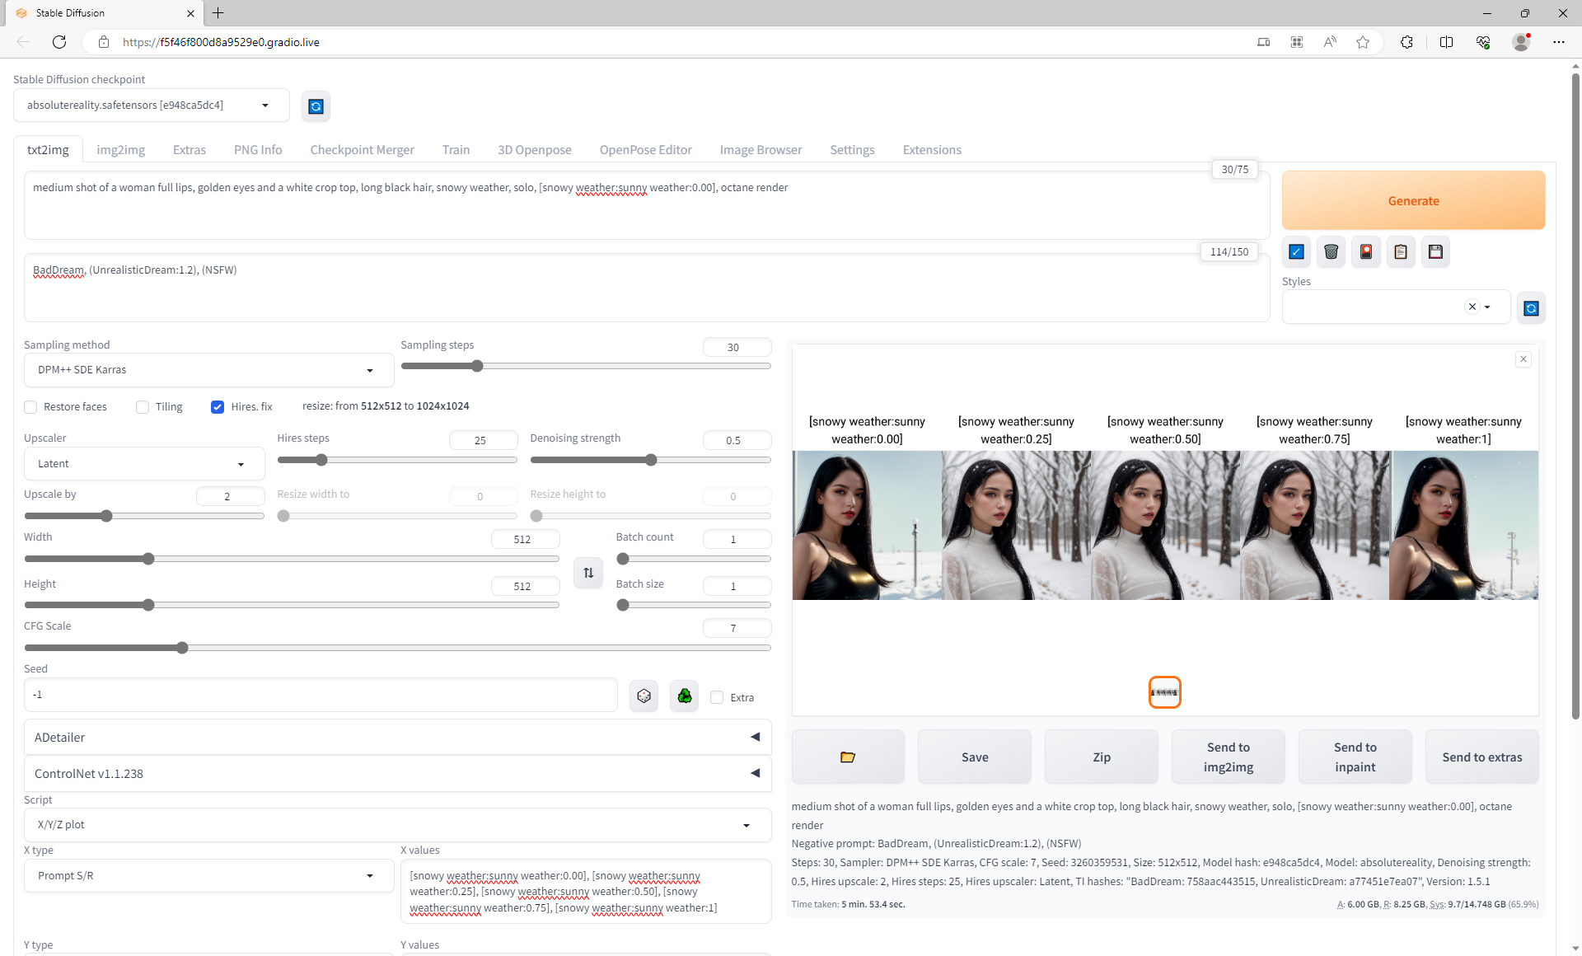The height and width of the screenshot is (956, 1582).
Task: Click the Send to extras button
Action: [1481, 757]
